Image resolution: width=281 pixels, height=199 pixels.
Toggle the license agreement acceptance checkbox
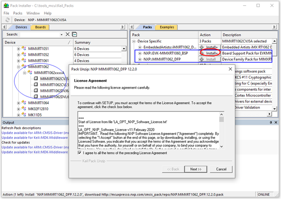pos(79,153)
